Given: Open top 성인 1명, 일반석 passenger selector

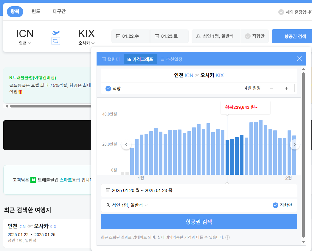Looking at the screenshot, I should (216, 36).
